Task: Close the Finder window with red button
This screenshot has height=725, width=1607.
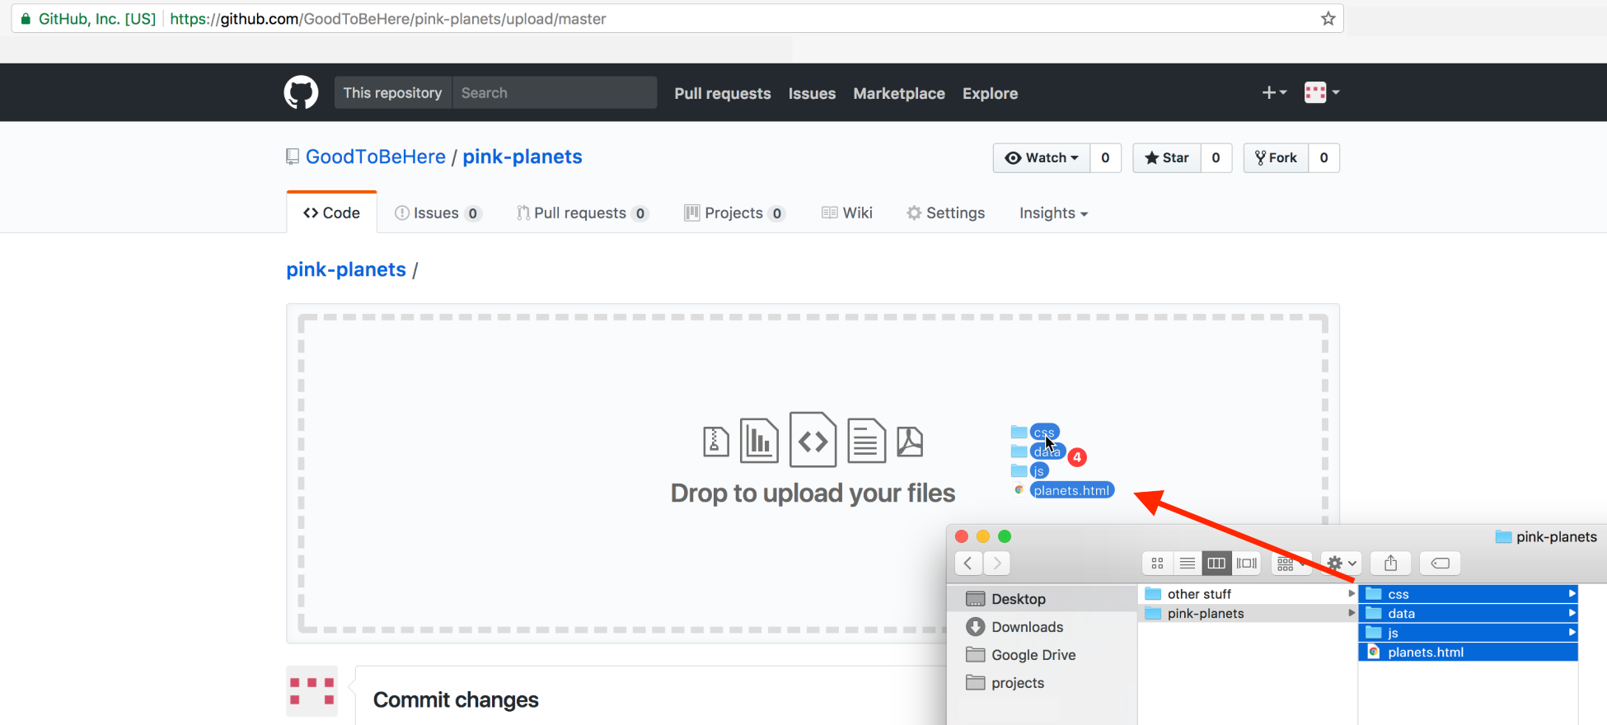Action: tap(962, 536)
